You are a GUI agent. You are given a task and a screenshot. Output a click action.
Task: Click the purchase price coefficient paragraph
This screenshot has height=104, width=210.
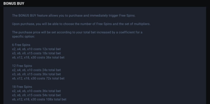(77, 34)
